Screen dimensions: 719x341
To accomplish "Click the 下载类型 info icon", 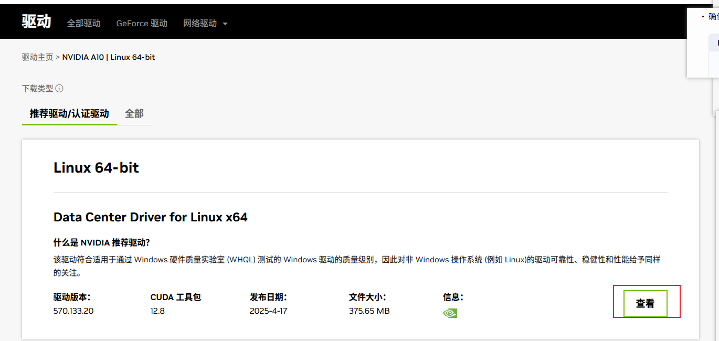I will 59,89.
